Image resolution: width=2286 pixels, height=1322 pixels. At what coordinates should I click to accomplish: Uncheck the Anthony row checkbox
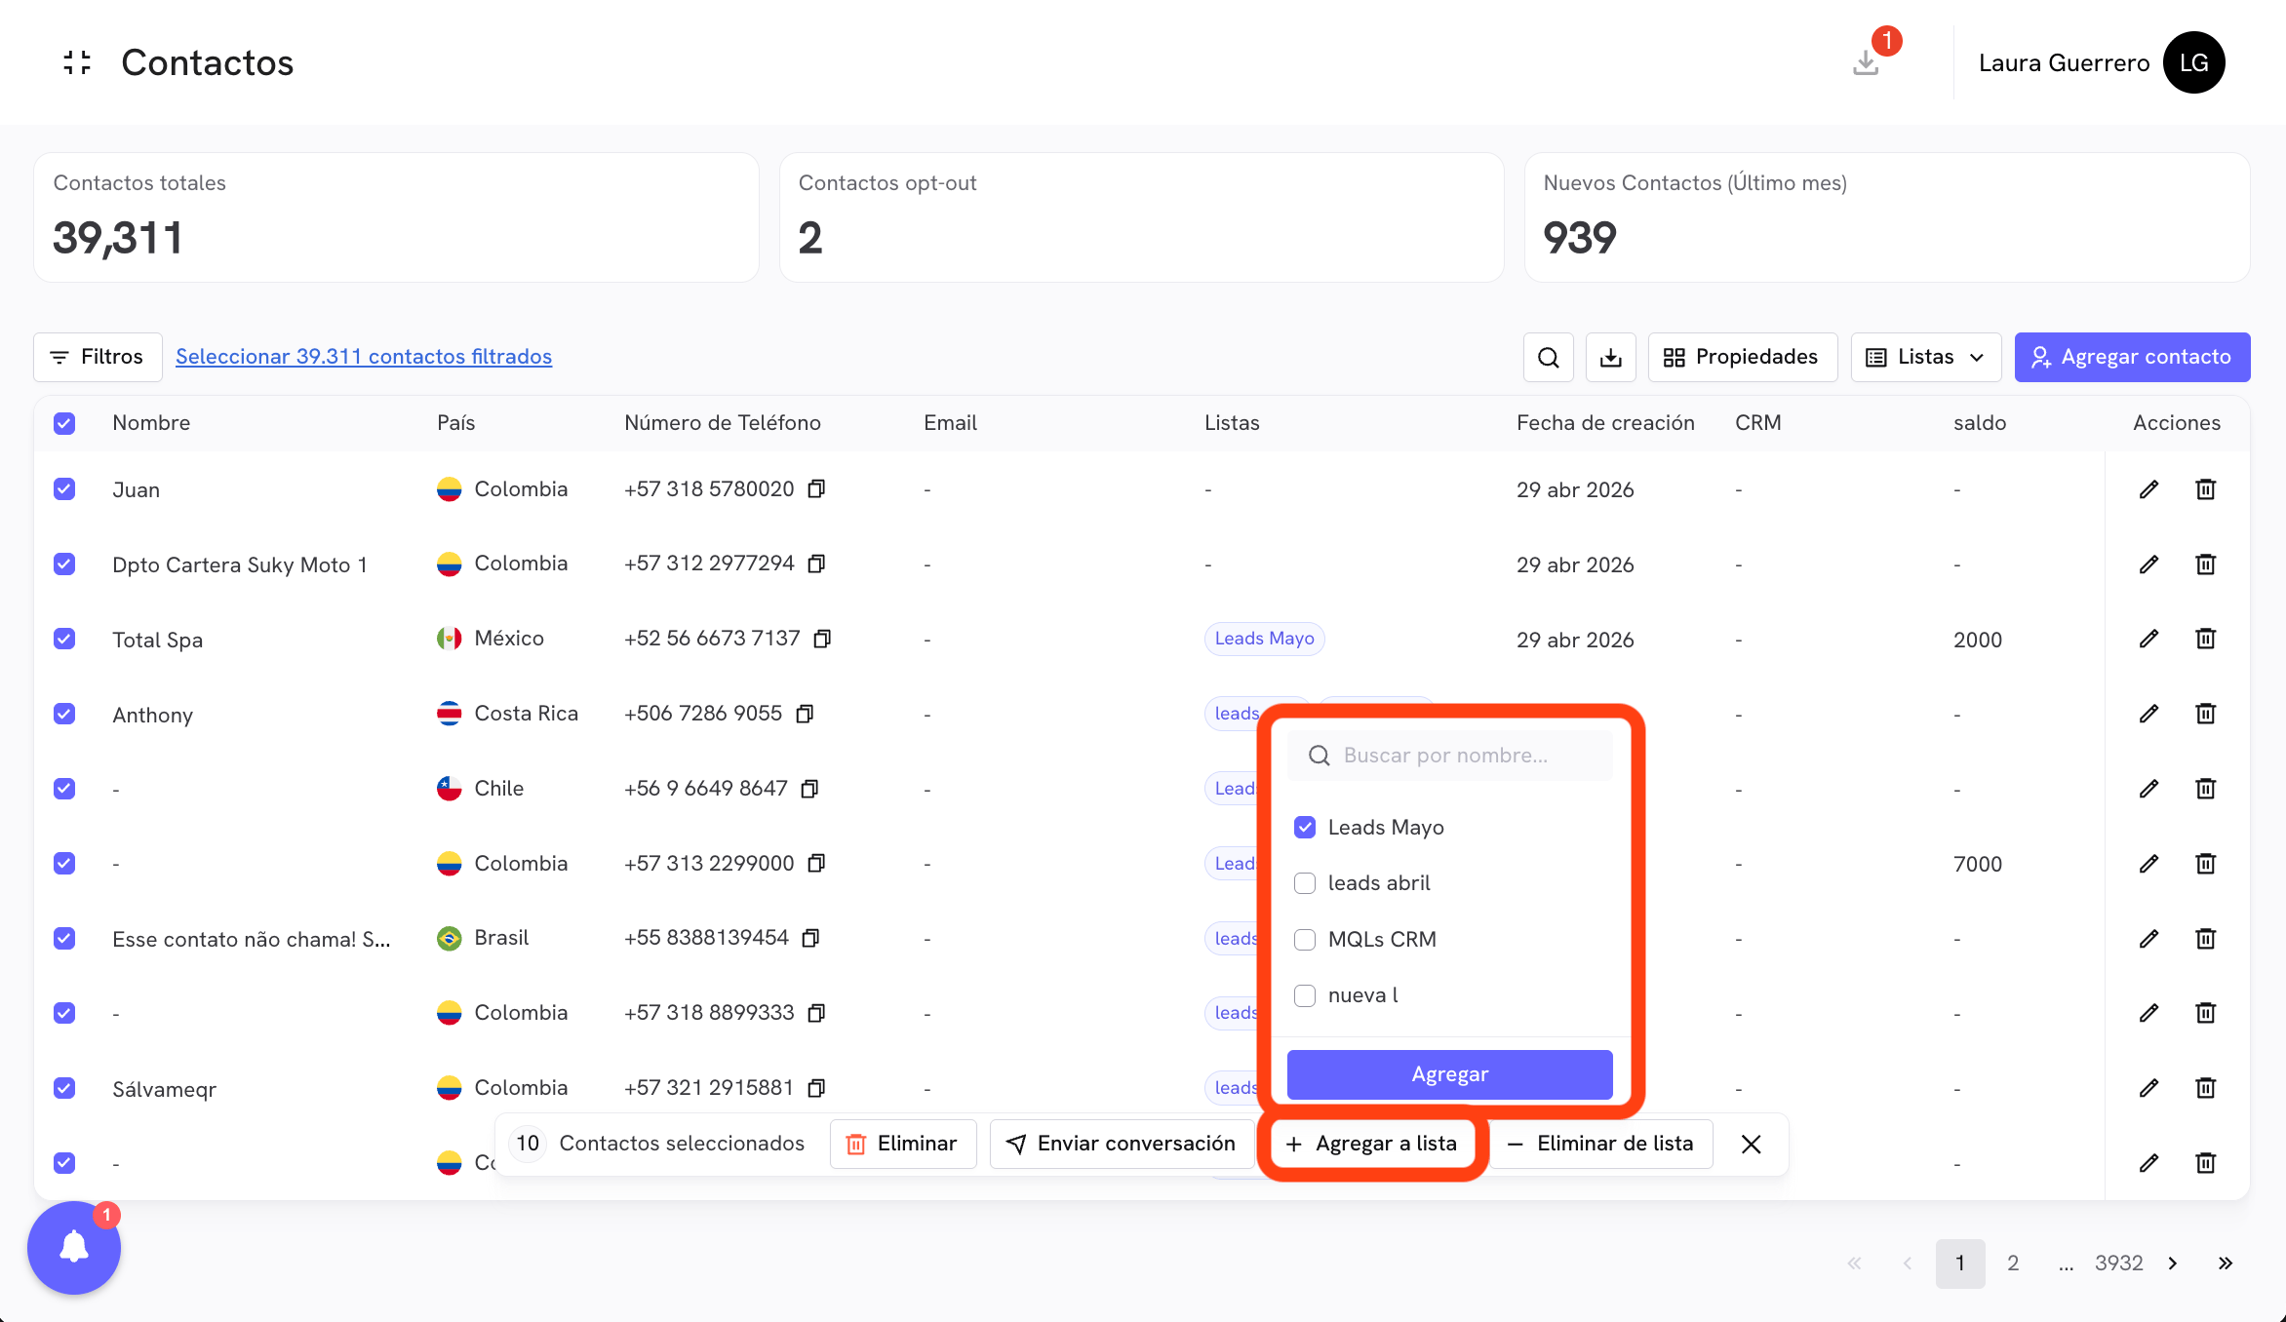(64, 714)
